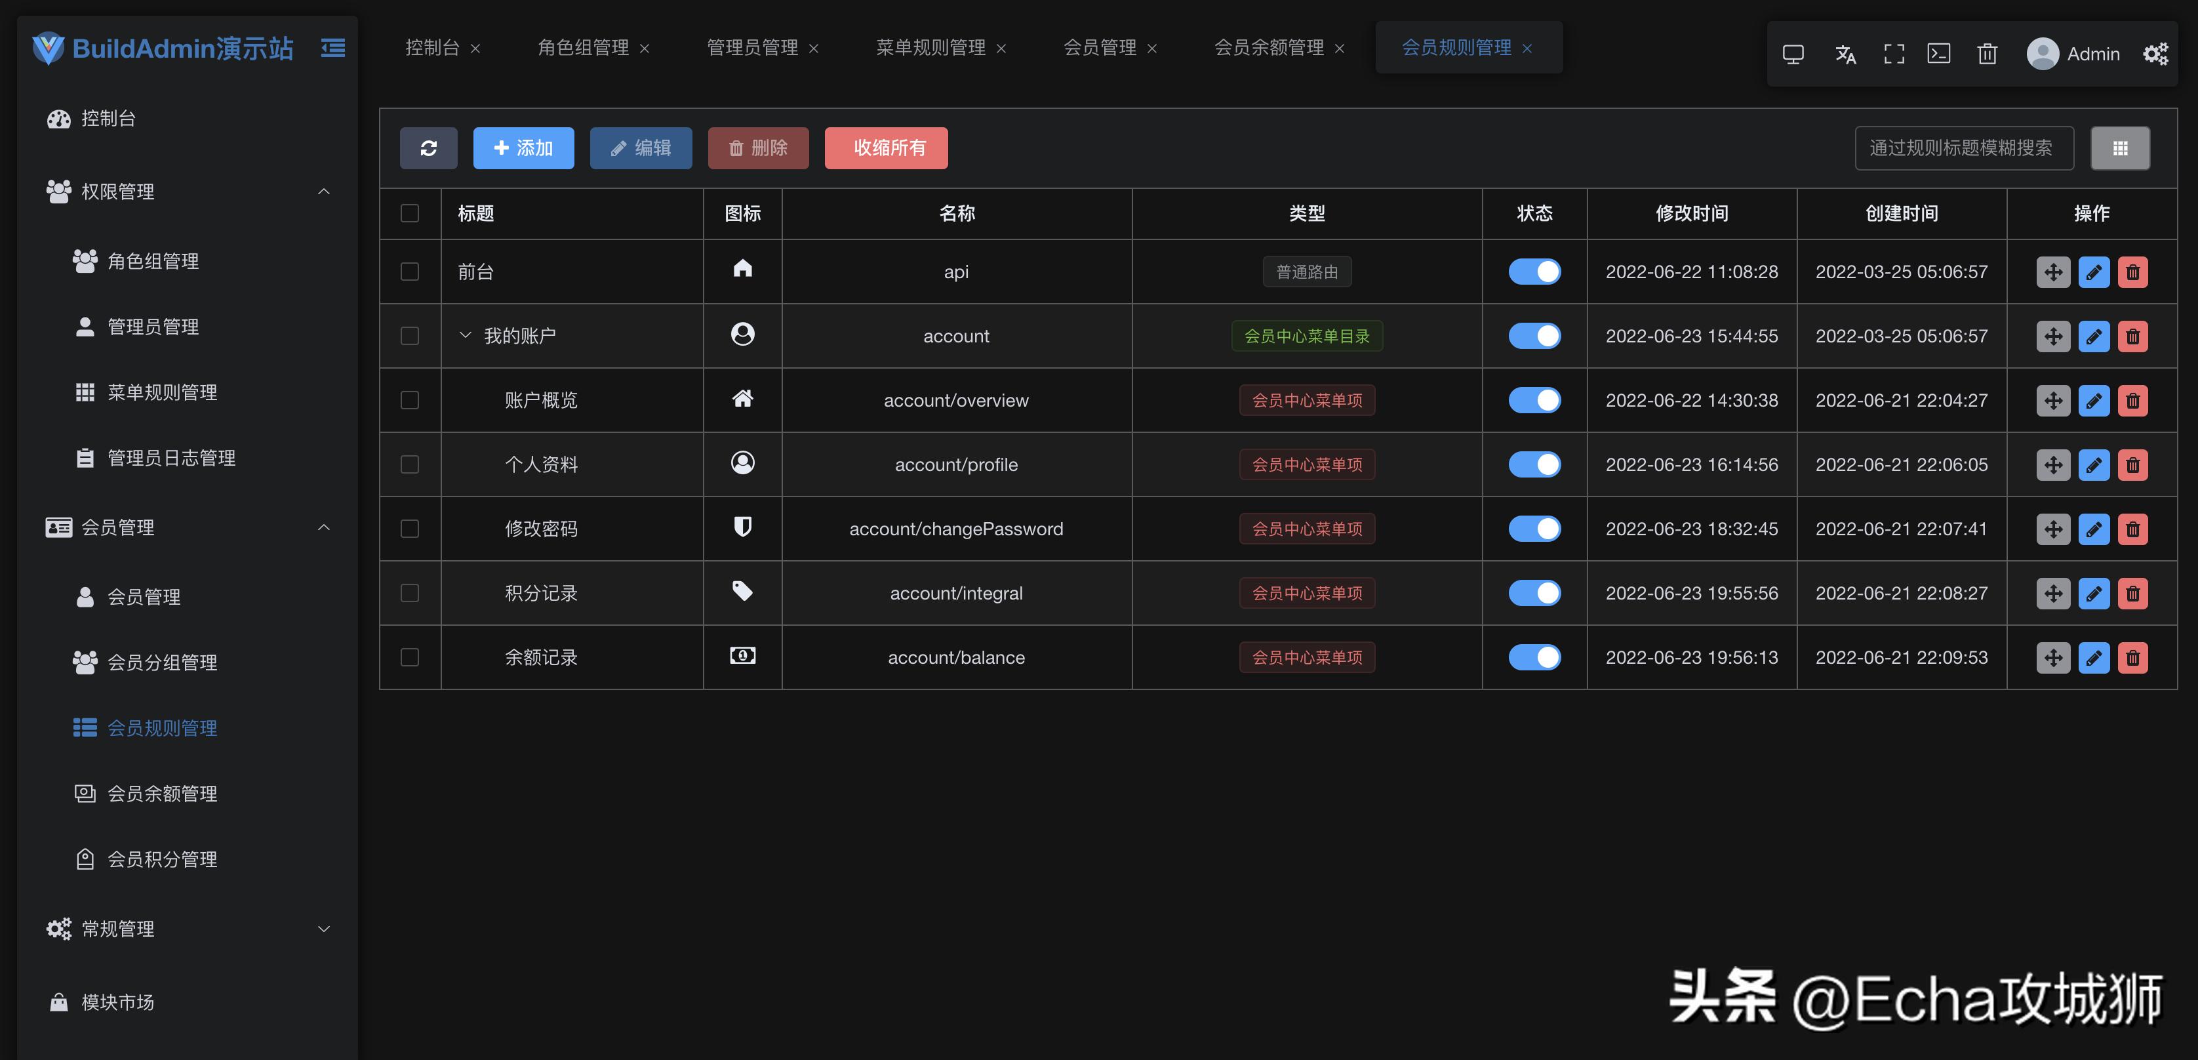The width and height of the screenshot is (2198, 1060).
Task: Switch to the 会员管理 tab
Action: (1101, 48)
